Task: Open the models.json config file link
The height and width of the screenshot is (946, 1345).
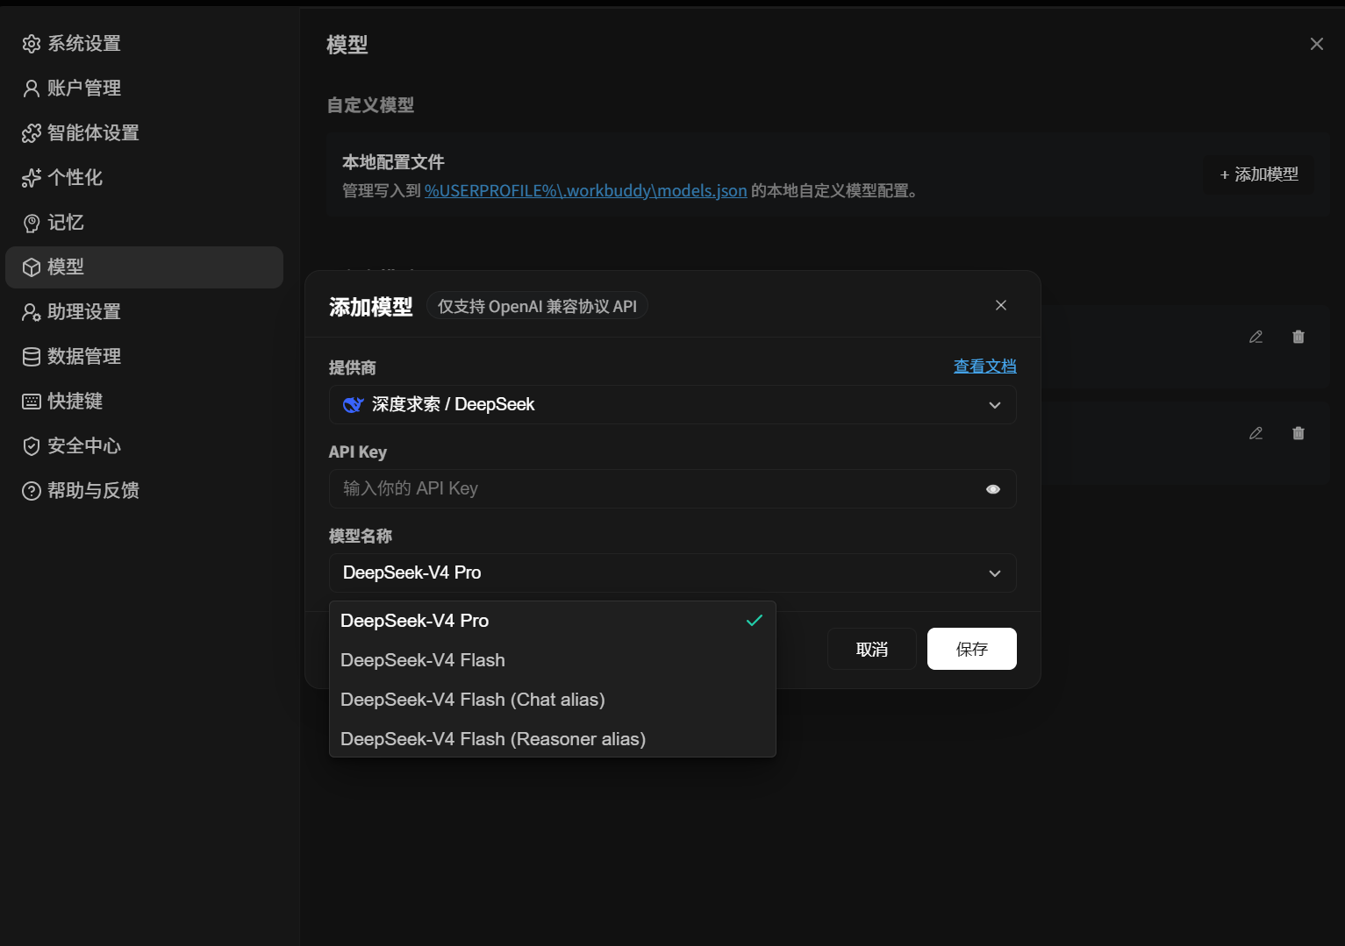Action: [x=586, y=190]
